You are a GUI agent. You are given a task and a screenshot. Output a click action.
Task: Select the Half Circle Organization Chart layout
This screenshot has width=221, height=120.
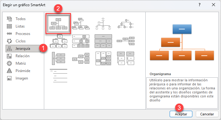(103, 24)
